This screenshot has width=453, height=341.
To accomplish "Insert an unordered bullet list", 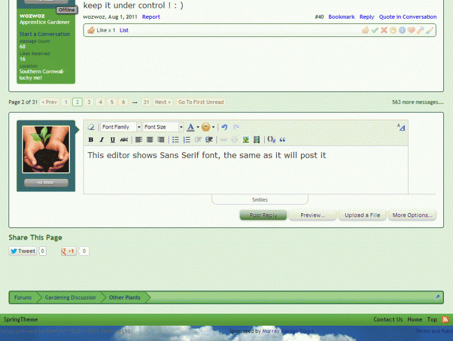I will (x=176, y=140).
